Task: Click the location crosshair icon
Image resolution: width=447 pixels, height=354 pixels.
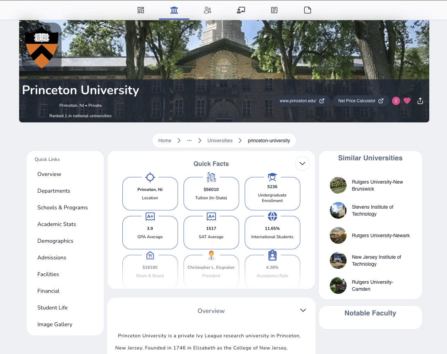Action: [x=150, y=177]
